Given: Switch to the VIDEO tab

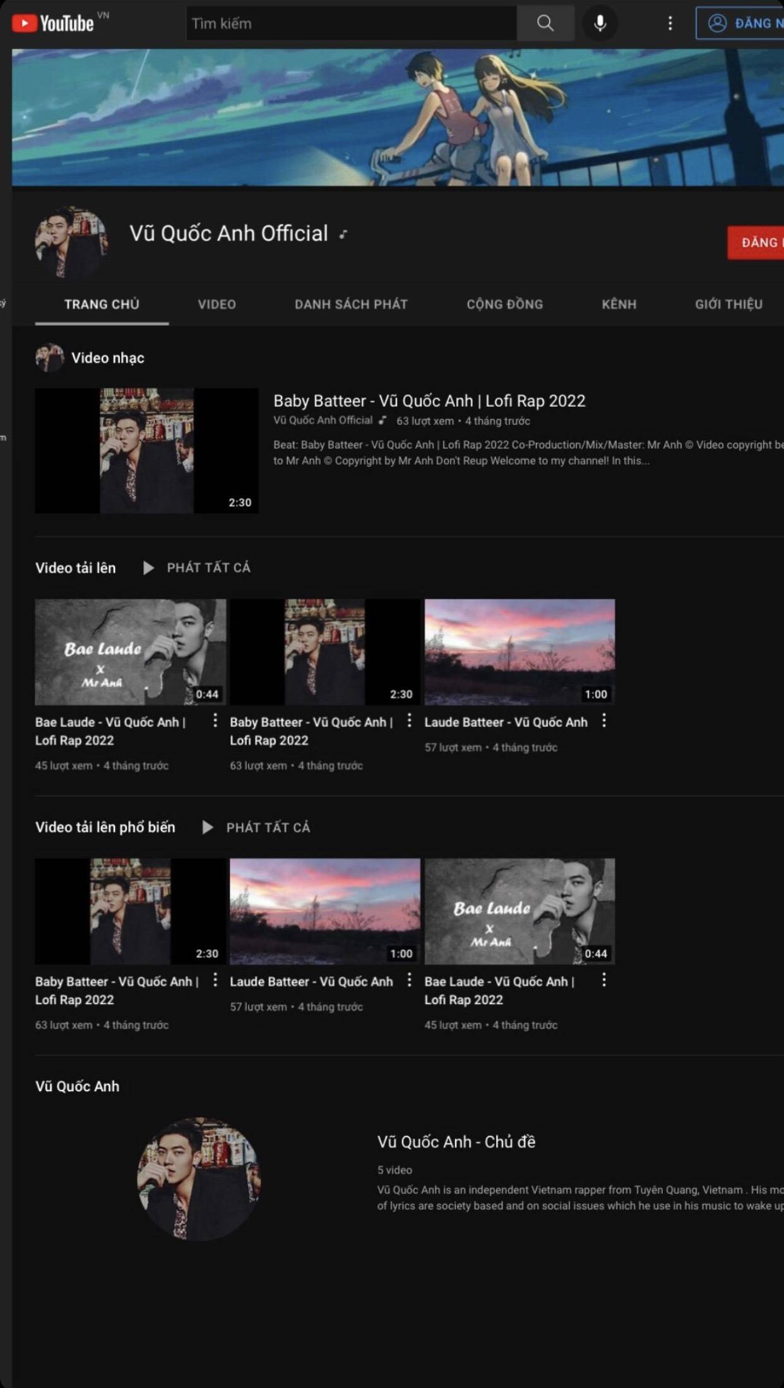Looking at the screenshot, I should click(x=217, y=304).
